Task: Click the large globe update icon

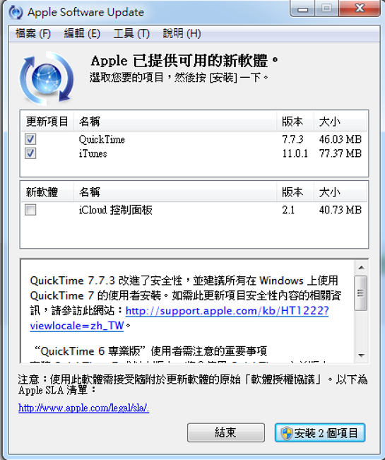Action: click(x=47, y=78)
